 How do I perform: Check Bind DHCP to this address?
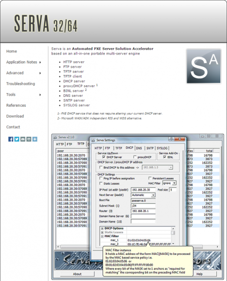tap(101, 167)
